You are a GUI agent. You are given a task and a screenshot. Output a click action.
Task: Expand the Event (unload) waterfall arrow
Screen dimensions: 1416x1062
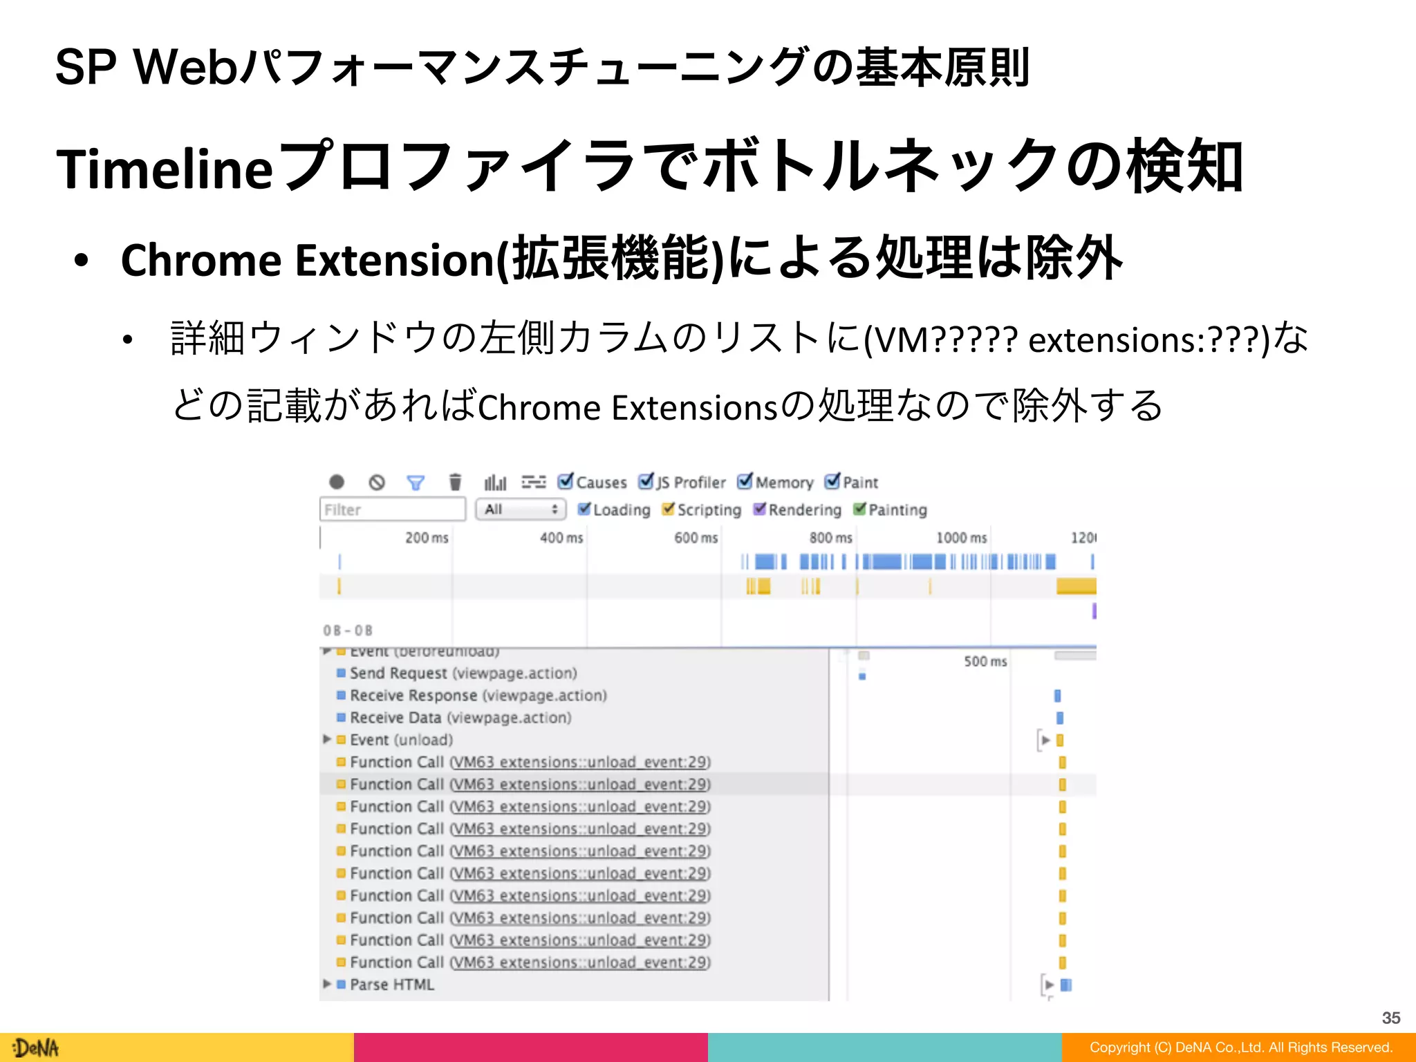[1045, 740]
